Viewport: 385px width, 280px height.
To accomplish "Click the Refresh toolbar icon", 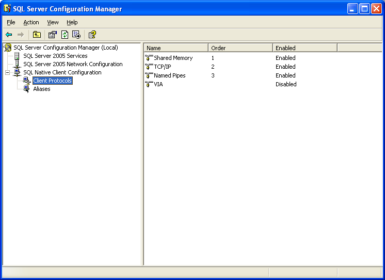I will pyautogui.click(x=65, y=35).
